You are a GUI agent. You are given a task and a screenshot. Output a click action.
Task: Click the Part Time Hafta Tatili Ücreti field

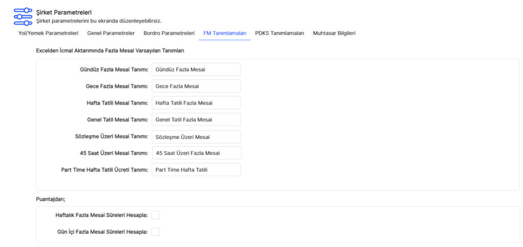[x=196, y=170]
